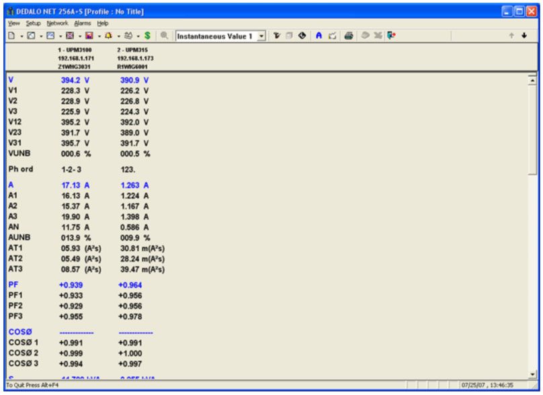Click the magnifier search toolbar icon

pyautogui.click(x=165, y=36)
